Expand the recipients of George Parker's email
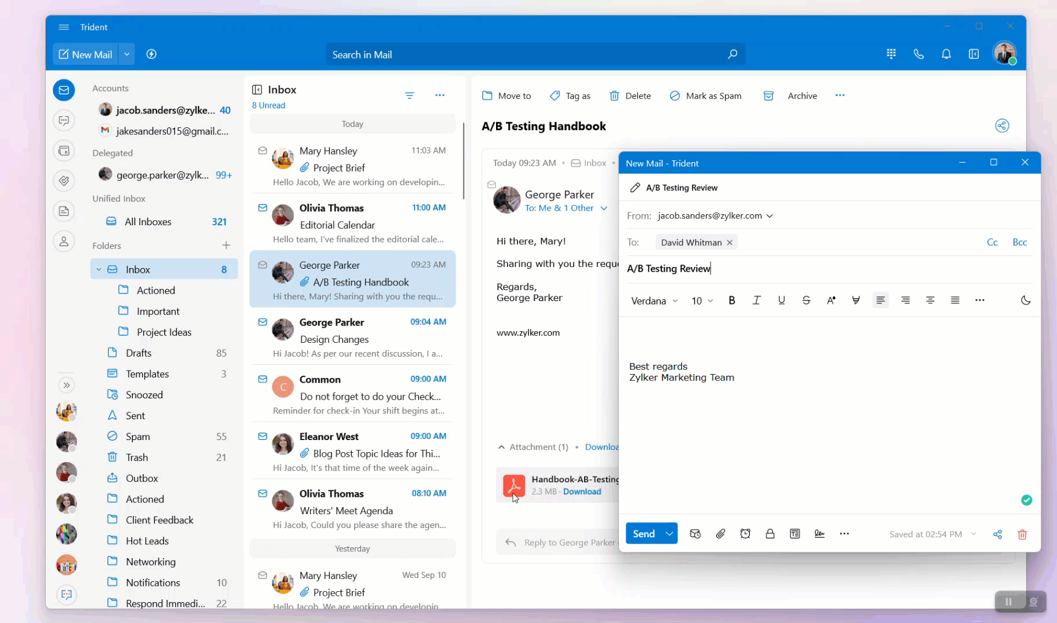1057x623 pixels. click(x=604, y=208)
